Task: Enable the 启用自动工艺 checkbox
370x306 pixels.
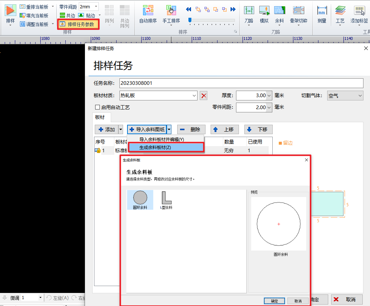Action: 97,107
